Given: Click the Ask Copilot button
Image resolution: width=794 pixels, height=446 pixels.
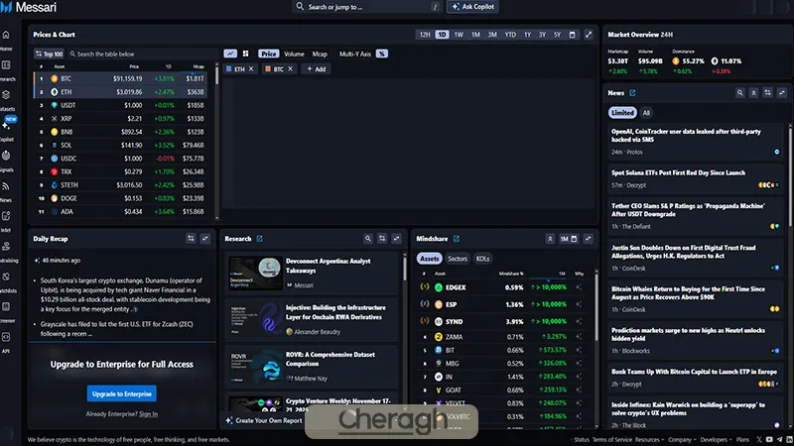Looking at the screenshot, I should (x=474, y=7).
